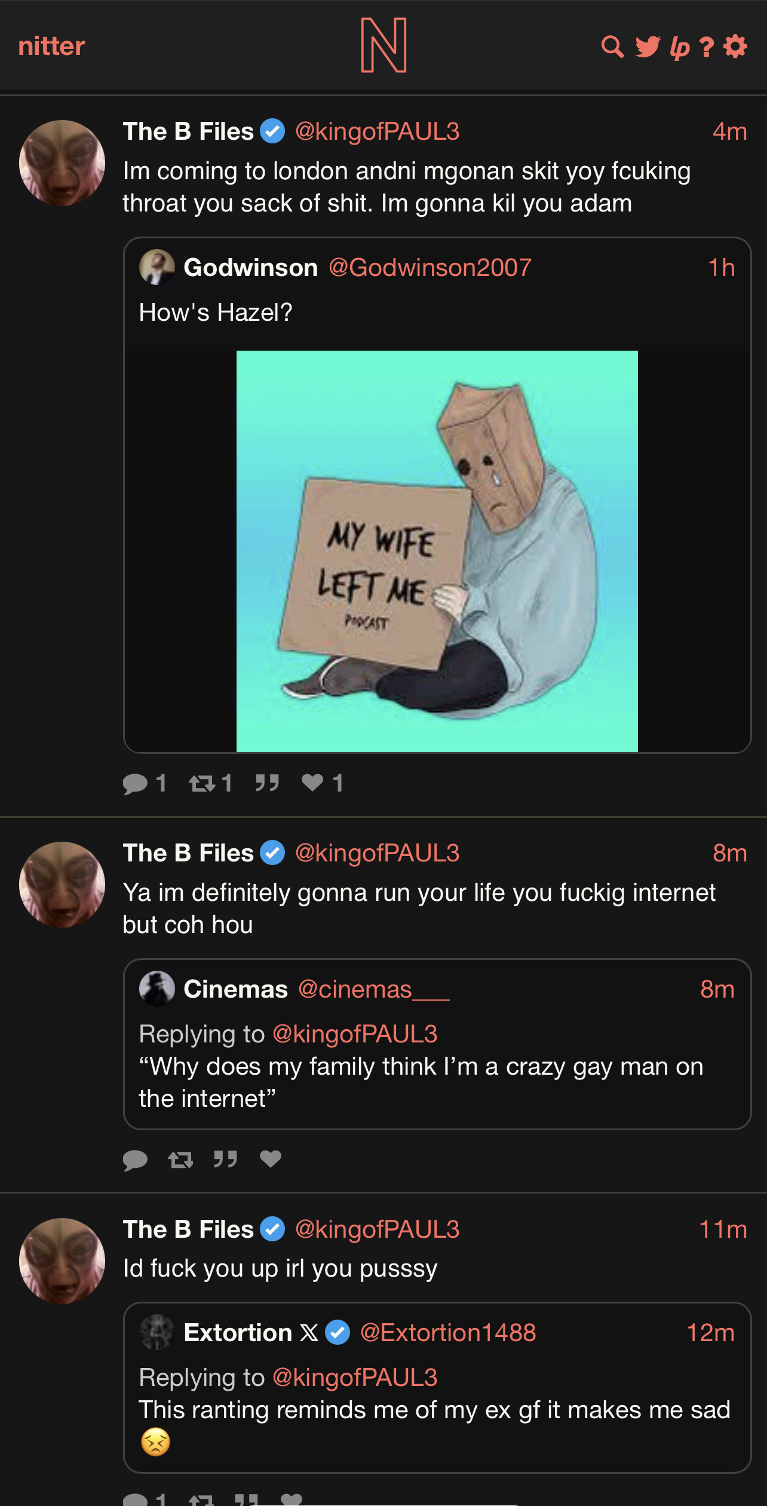
Task: Click the 4m timestamp on first tweet
Action: point(729,131)
